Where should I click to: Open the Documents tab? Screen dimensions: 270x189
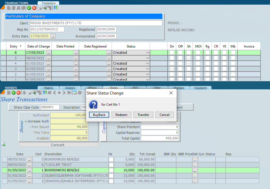pos(201,88)
